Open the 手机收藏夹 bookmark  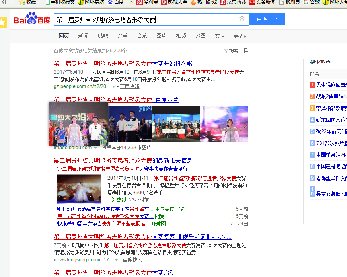tap(60, 2)
